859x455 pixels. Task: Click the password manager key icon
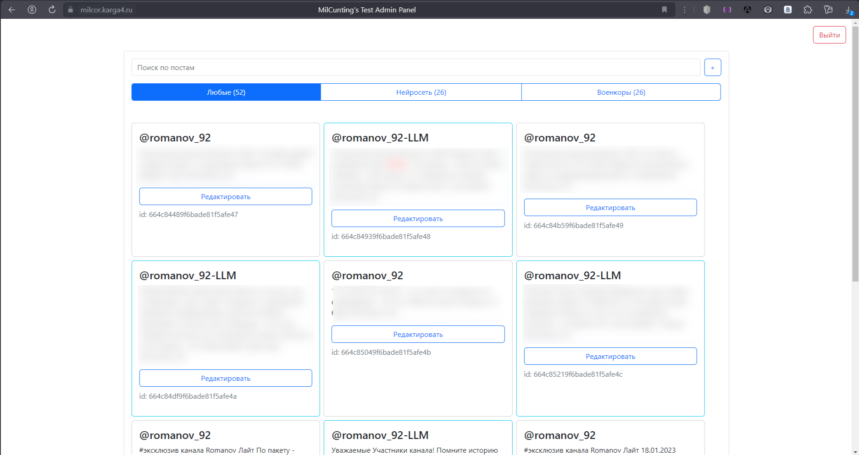(828, 10)
